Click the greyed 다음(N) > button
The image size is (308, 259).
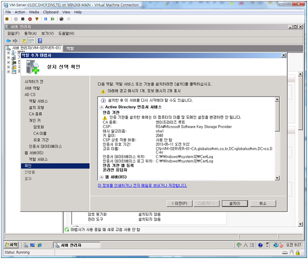[x=206, y=204]
